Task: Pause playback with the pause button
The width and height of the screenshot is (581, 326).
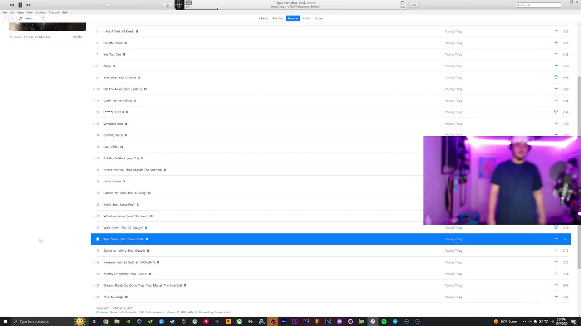Action: 20,5
